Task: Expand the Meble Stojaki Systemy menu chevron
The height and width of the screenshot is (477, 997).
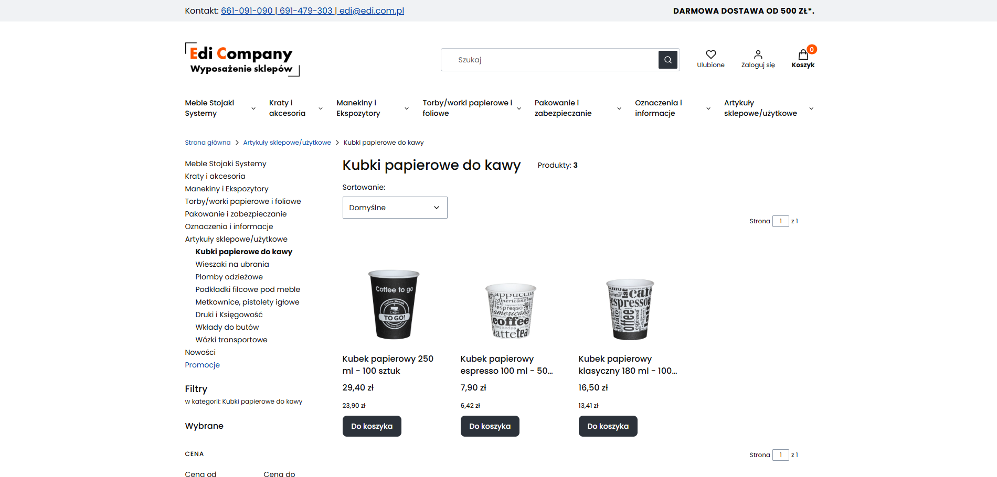Action: click(x=253, y=109)
